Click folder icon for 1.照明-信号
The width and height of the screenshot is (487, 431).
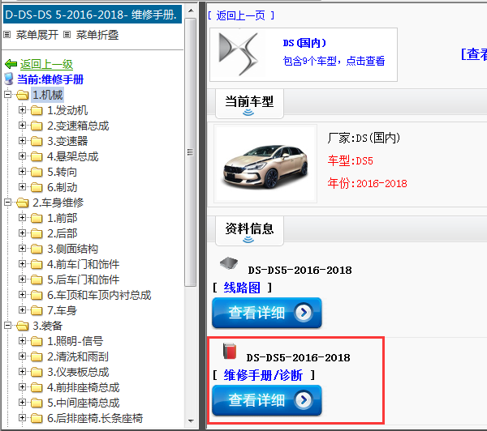click(37, 341)
